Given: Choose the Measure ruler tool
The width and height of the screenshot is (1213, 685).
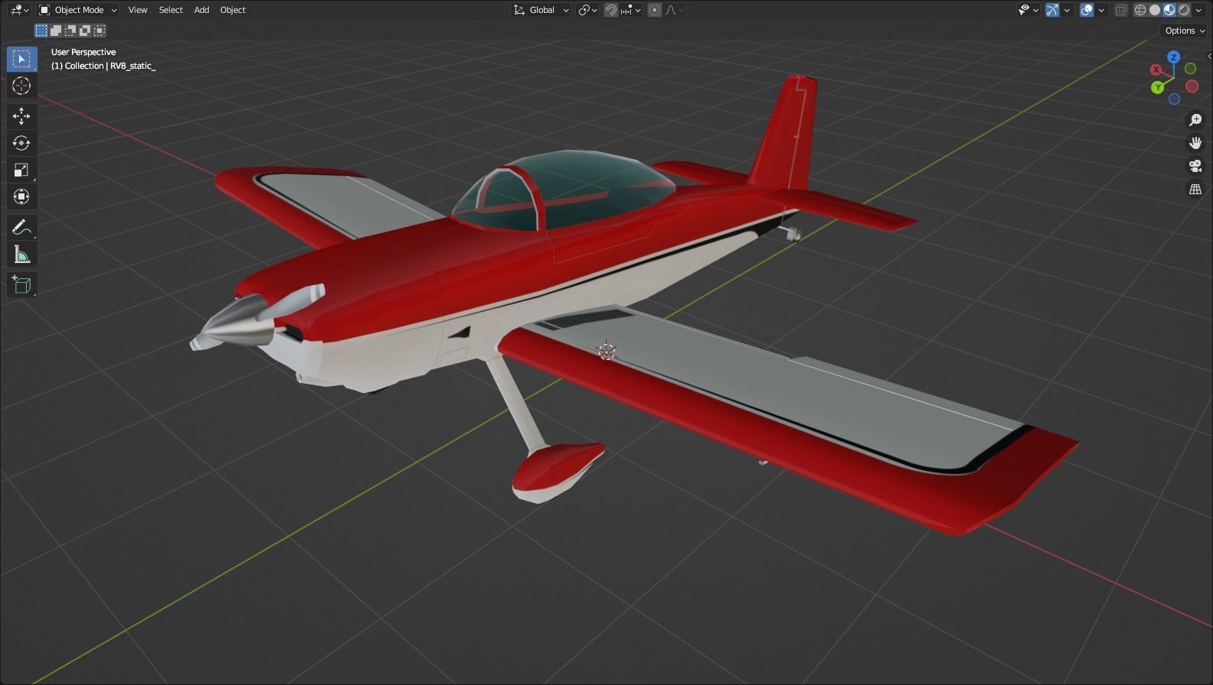Looking at the screenshot, I should pyautogui.click(x=21, y=254).
